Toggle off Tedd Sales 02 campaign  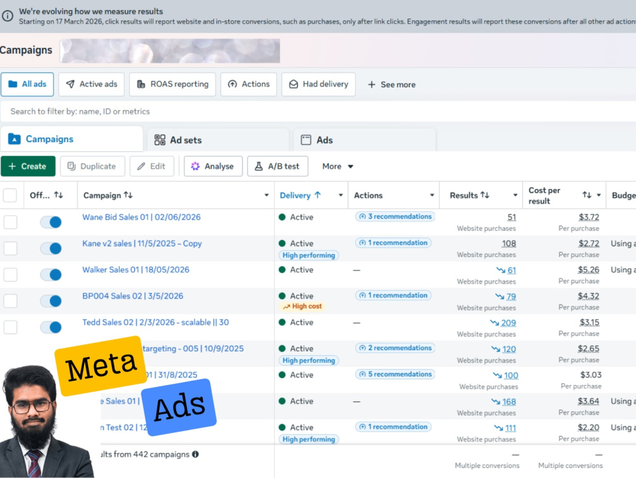(51, 327)
